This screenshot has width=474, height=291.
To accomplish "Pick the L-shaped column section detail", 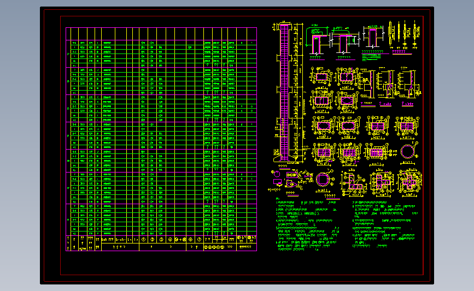I will (x=353, y=182).
